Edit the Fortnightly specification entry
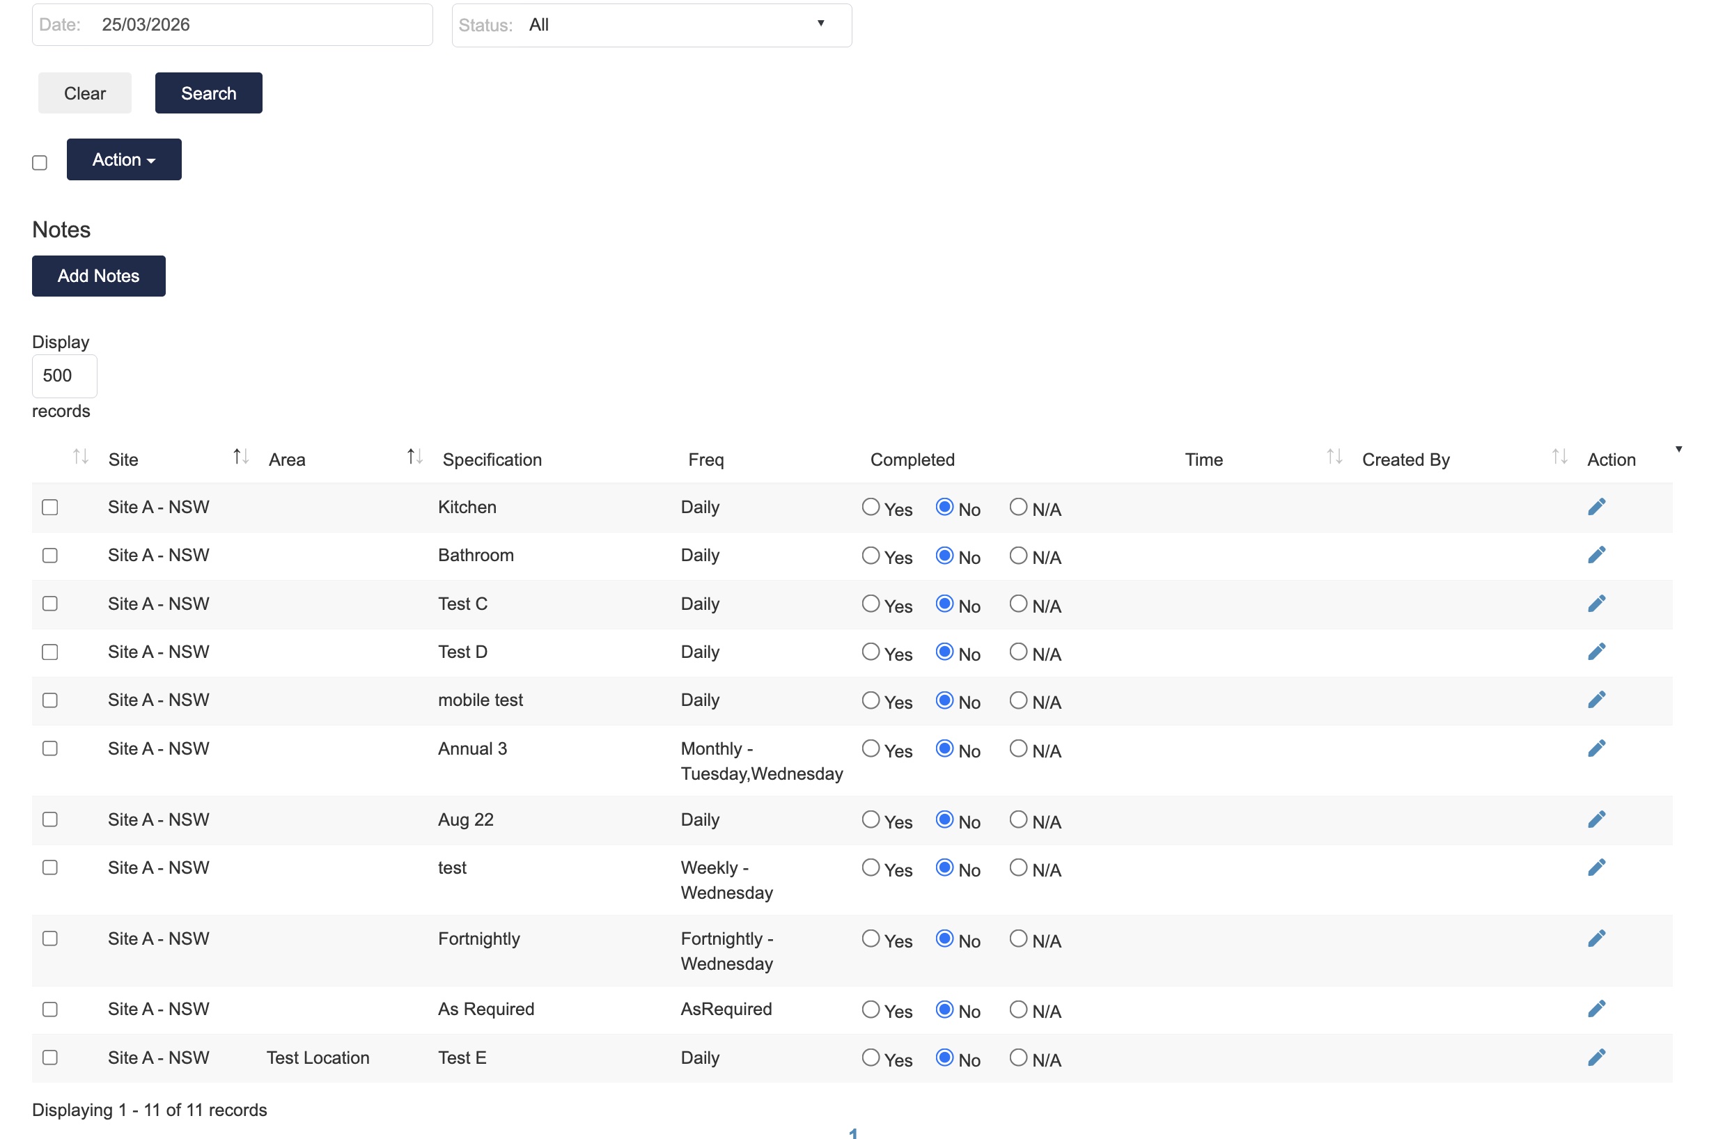Screen dimensions: 1709x1139 1596,938
